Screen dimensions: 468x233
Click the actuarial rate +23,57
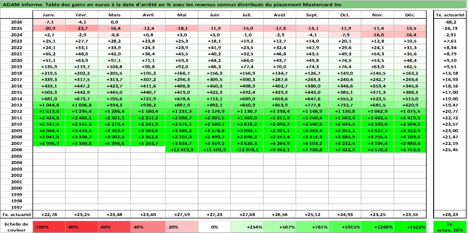[x=450, y=124]
